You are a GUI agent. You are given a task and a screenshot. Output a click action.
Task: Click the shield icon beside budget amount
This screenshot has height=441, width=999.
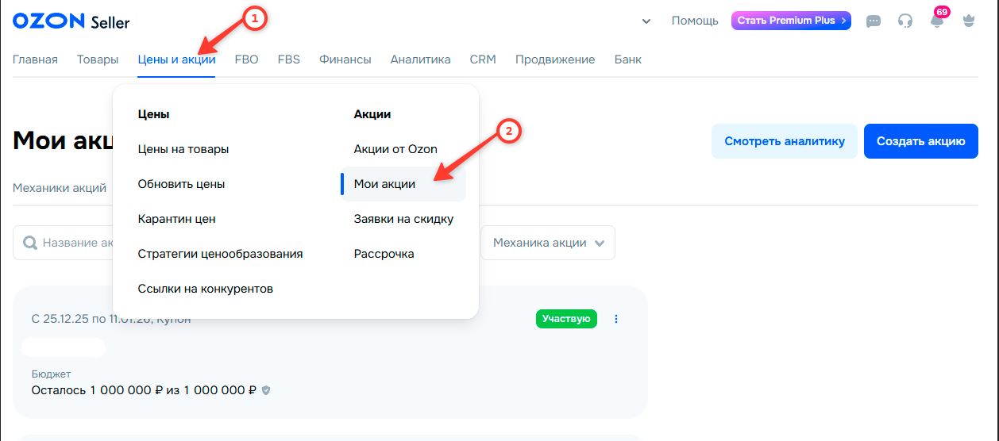[x=266, y=390]
